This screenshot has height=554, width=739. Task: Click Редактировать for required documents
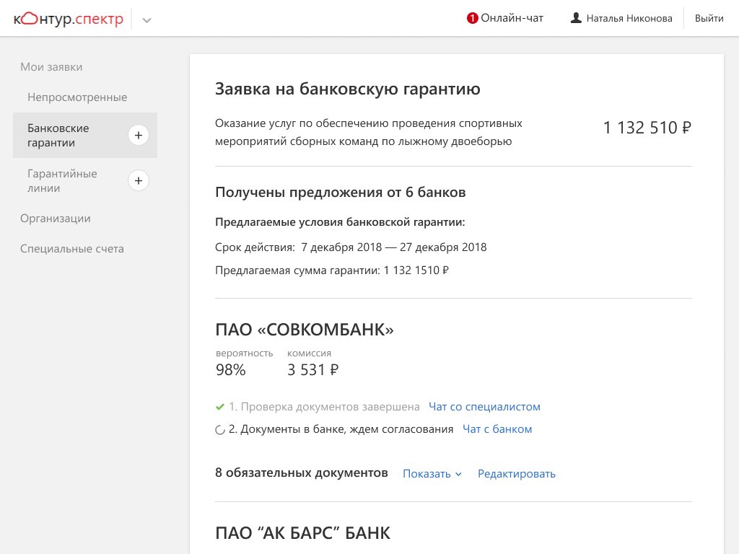coord(517,474)
